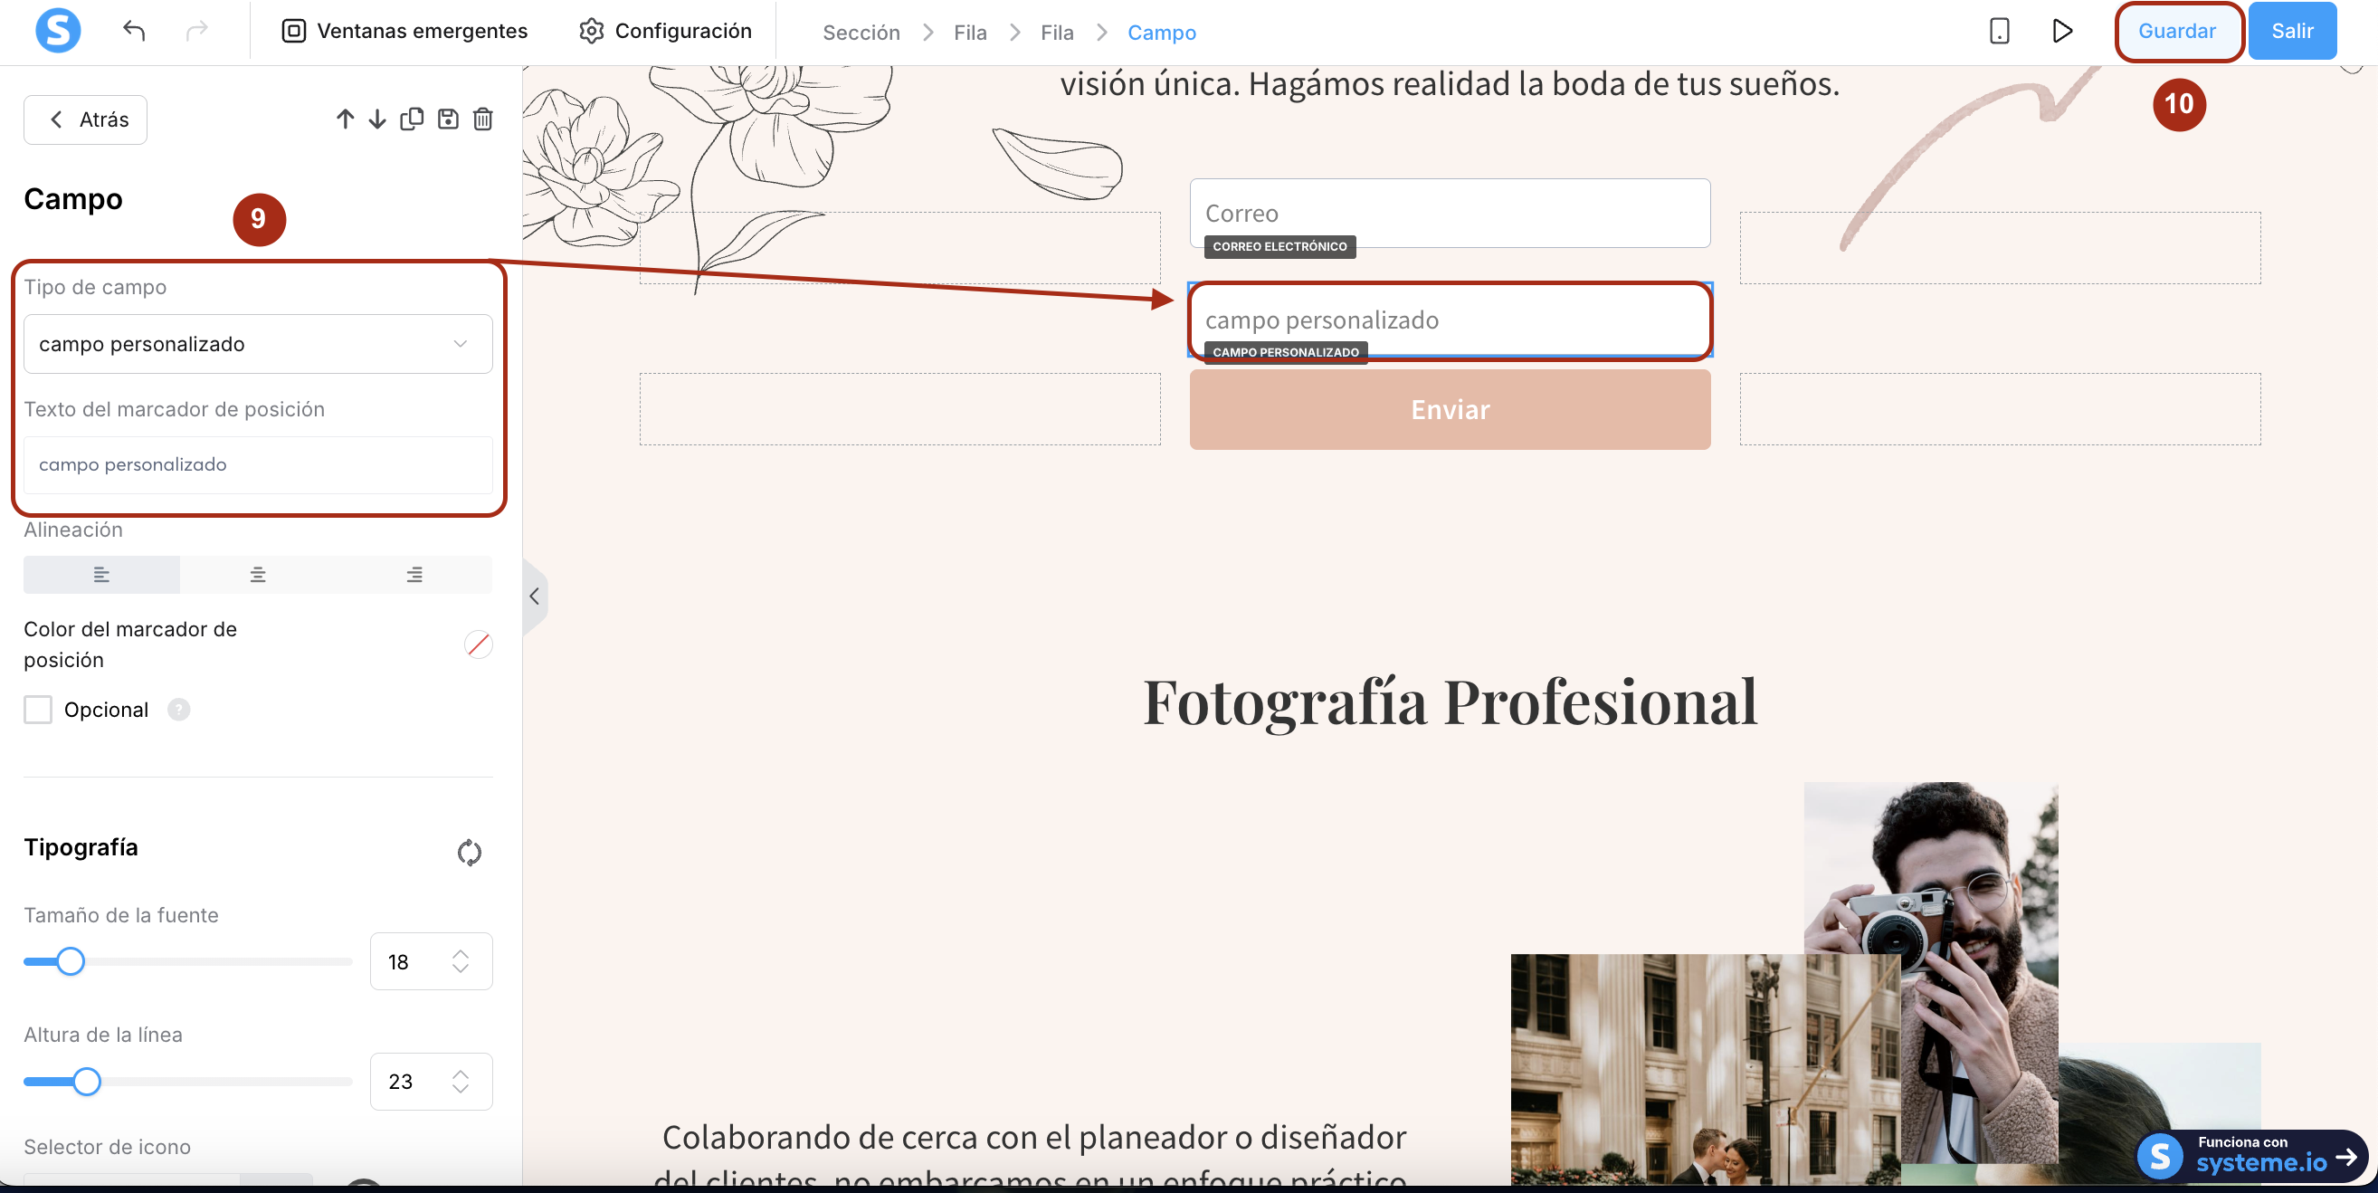Open Ventanas emergentes menu
The height and width of the screenshot is (1193, 2378).
404,32
